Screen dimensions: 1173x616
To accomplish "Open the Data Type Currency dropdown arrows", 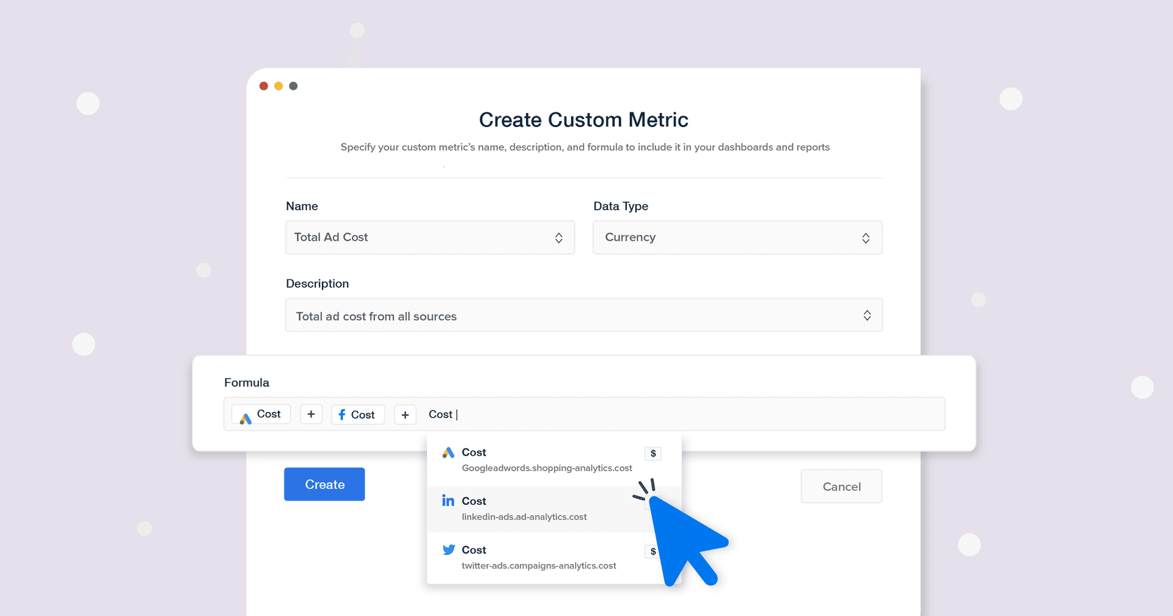I will coord(866,238).
